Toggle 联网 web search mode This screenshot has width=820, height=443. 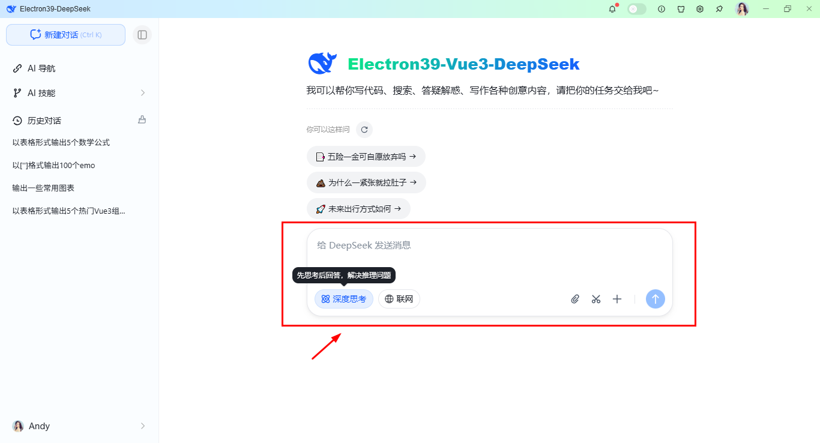pos(399,299)
